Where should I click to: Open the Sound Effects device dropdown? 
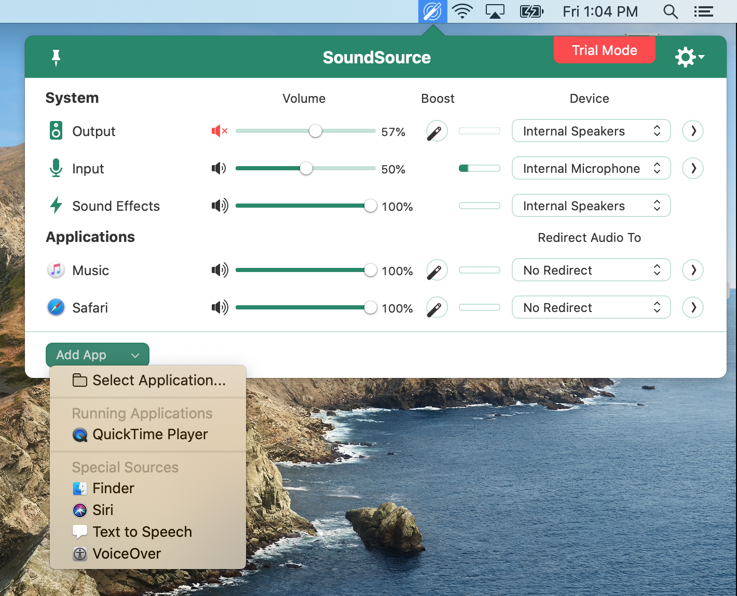click(591, 206)
